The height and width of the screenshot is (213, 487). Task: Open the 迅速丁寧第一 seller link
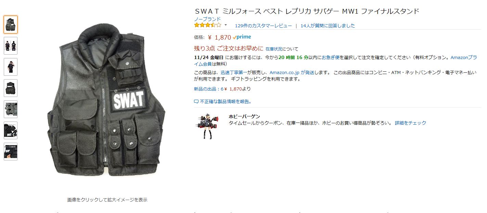click(234, 73)
